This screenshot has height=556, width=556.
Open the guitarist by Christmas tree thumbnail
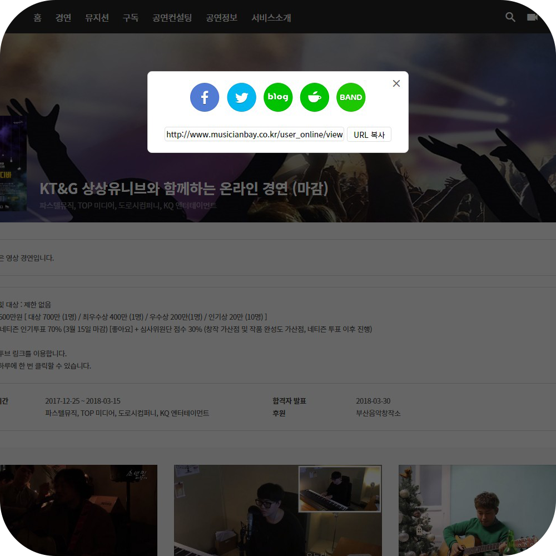[477, 510]
